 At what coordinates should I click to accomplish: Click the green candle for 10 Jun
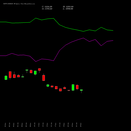(35, 73)
